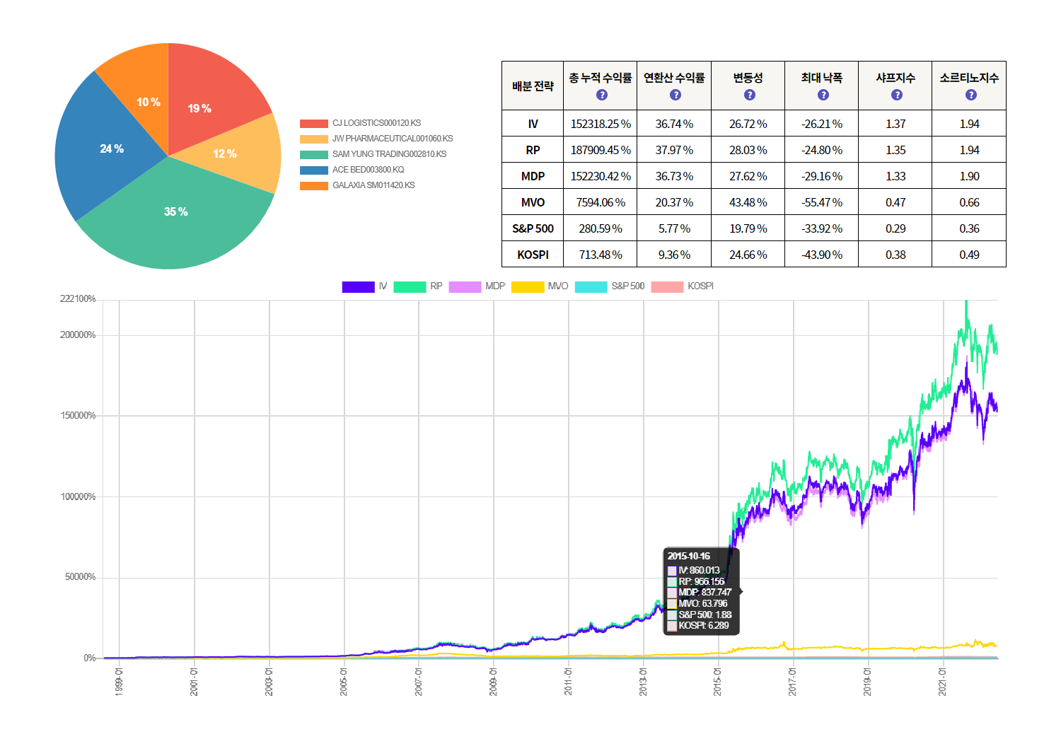The image size is (1061, 744).
Task: Click the green 35% pie slice
Action: point(176,219)
